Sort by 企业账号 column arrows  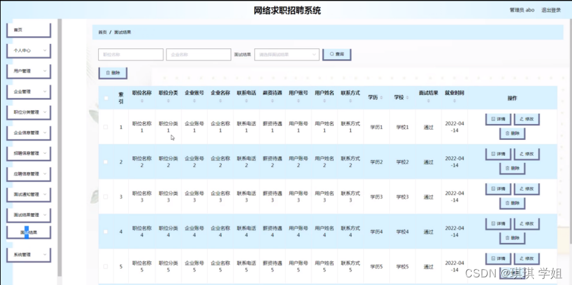point(194,101)
